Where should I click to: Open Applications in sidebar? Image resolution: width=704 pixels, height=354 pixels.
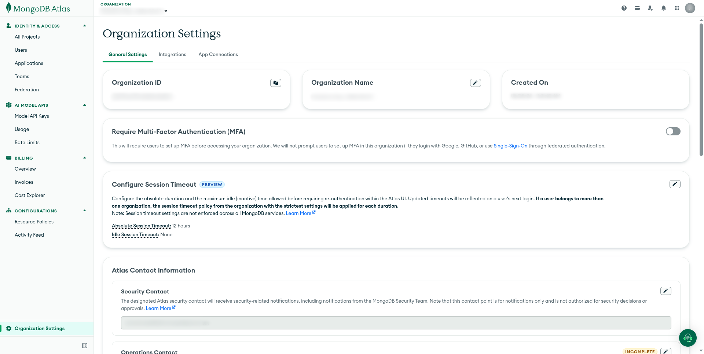(x=29, y=63)
